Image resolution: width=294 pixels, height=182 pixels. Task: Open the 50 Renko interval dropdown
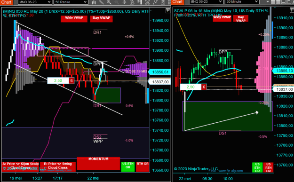pos(71,2)
